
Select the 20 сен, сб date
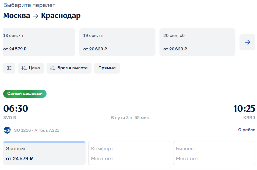197,42
